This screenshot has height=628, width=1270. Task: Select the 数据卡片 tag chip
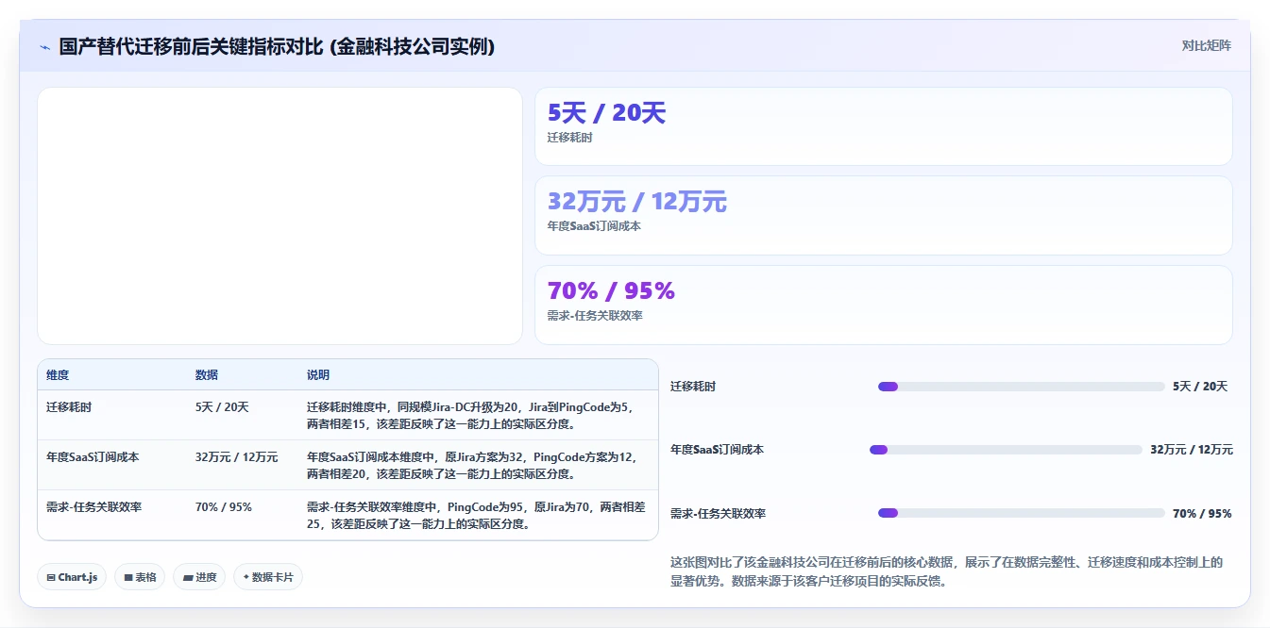click(268, 577)
